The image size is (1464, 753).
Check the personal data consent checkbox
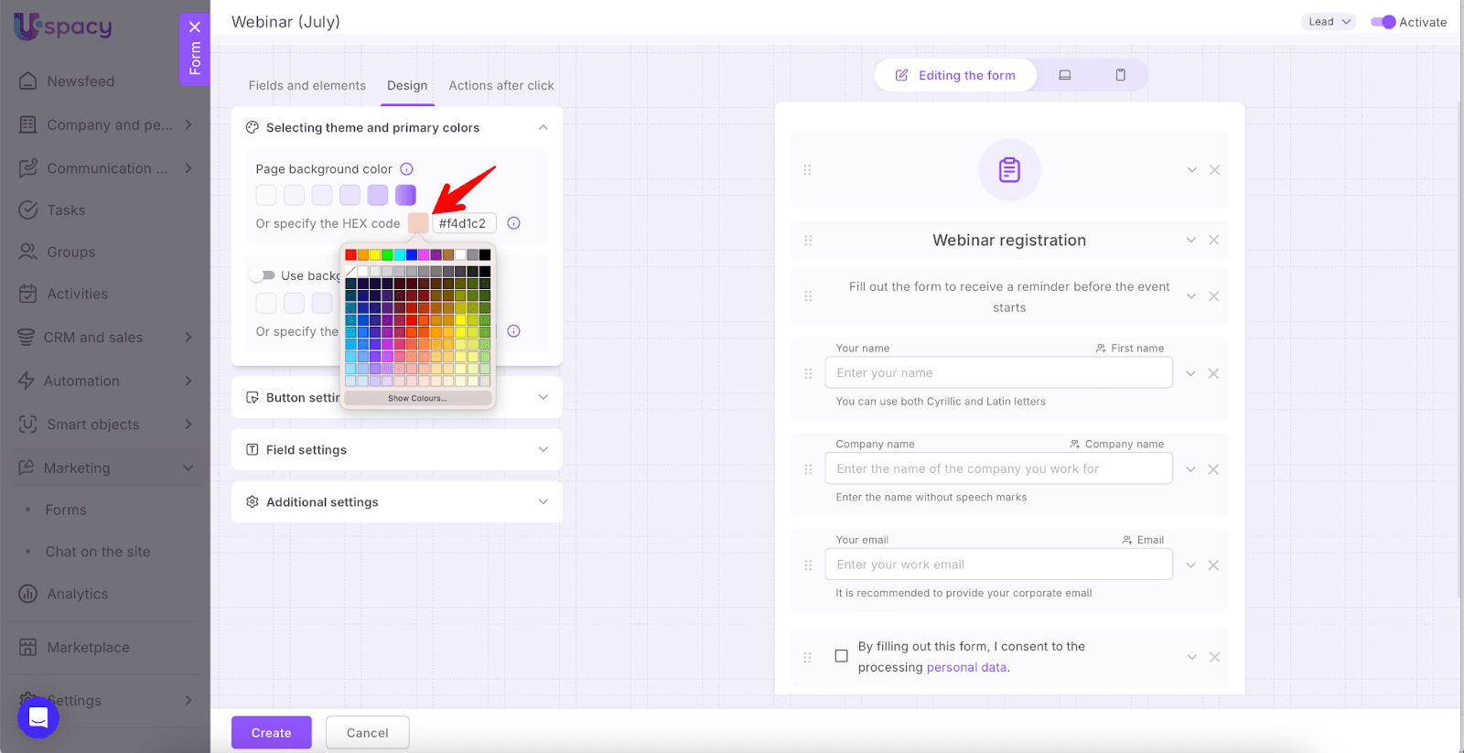tap(841, 656)
